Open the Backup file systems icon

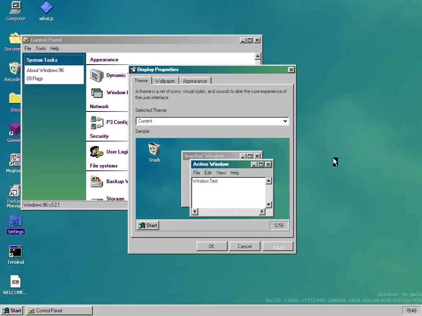click(x=96, y=181)
